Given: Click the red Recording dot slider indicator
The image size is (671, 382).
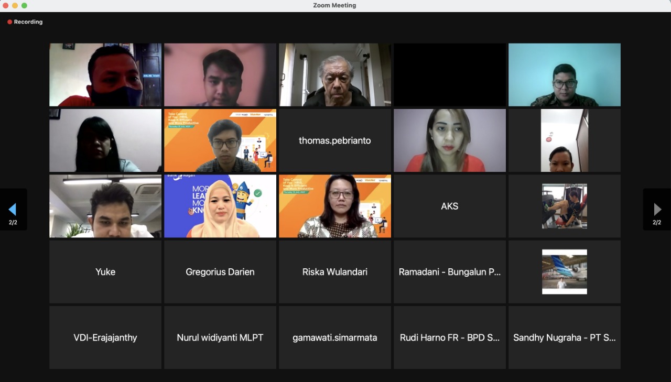Looking at the screenshot, I should [9, 21].
